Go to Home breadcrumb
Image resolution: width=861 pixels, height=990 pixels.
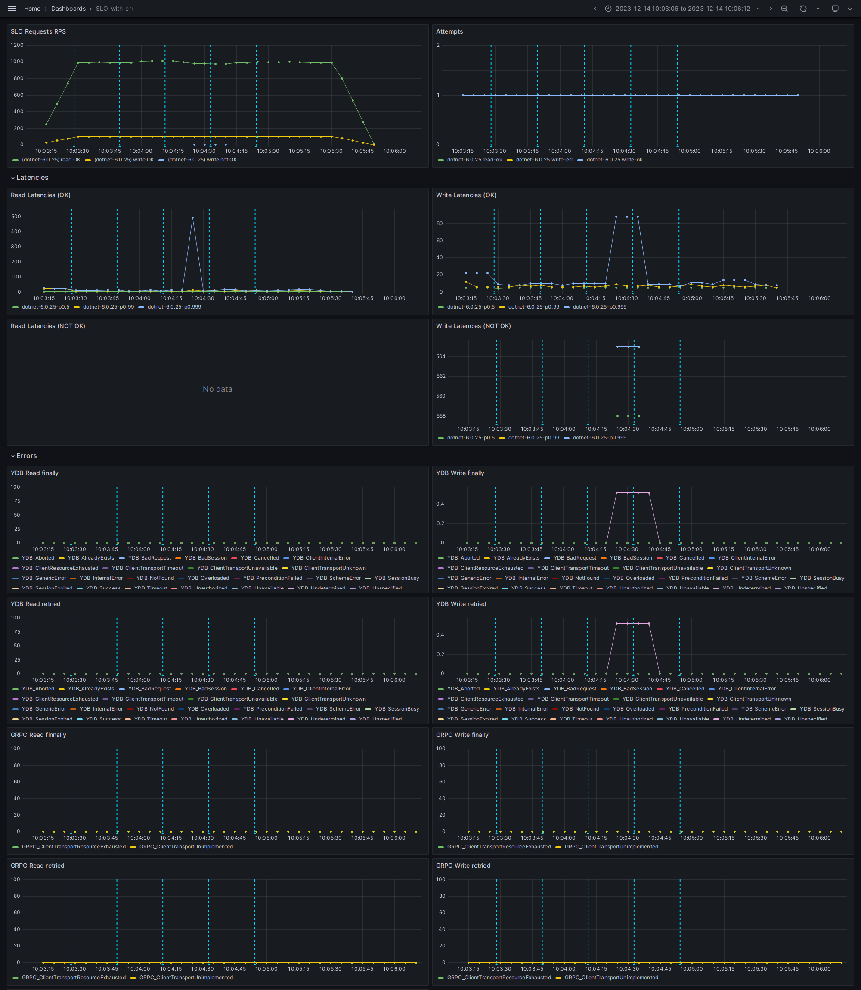click(32, 9)
